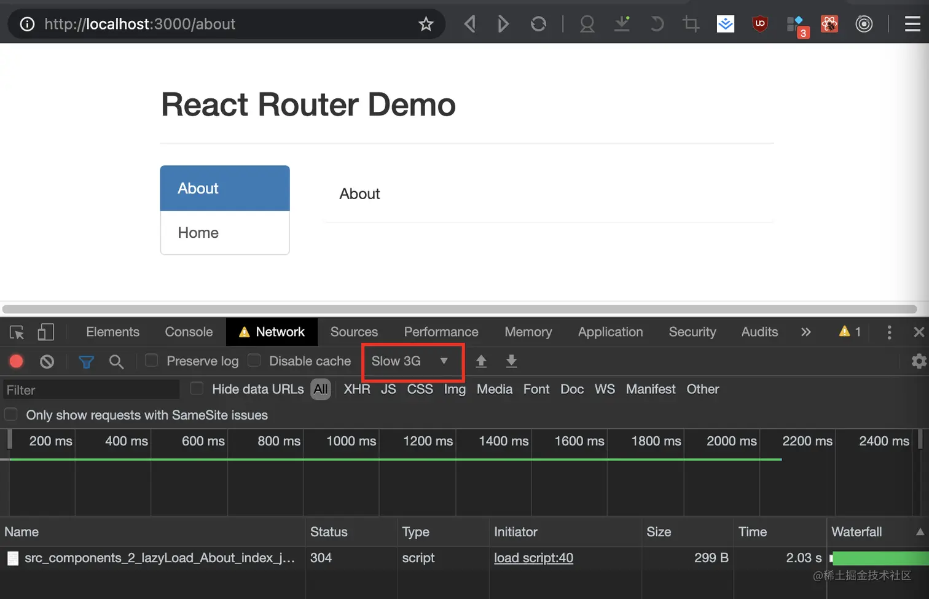Open the load script:40 initiator link
Image resolution: width=929 pixels, height=599 pixels.
click(x=533, y=558)
